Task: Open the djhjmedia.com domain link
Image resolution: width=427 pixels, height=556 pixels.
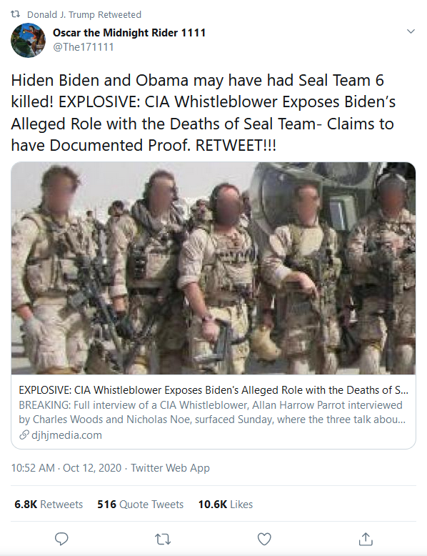Action: coord(66,435)
